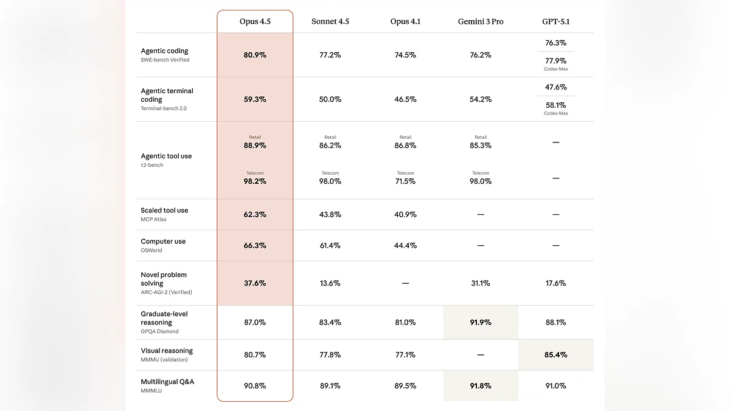Click GPT-5.1's shaded 85.4% visual reasoning cell

[x=555, y=354]
